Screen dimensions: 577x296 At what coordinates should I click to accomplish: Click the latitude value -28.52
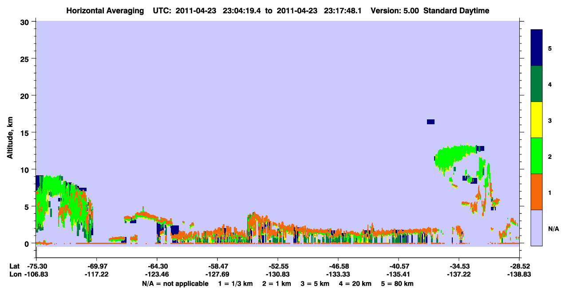pyautogui.click(x=519, y=266)
